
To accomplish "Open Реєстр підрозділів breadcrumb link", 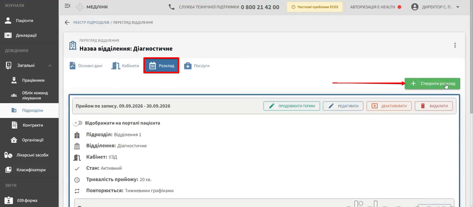I will tap(91, 22).
